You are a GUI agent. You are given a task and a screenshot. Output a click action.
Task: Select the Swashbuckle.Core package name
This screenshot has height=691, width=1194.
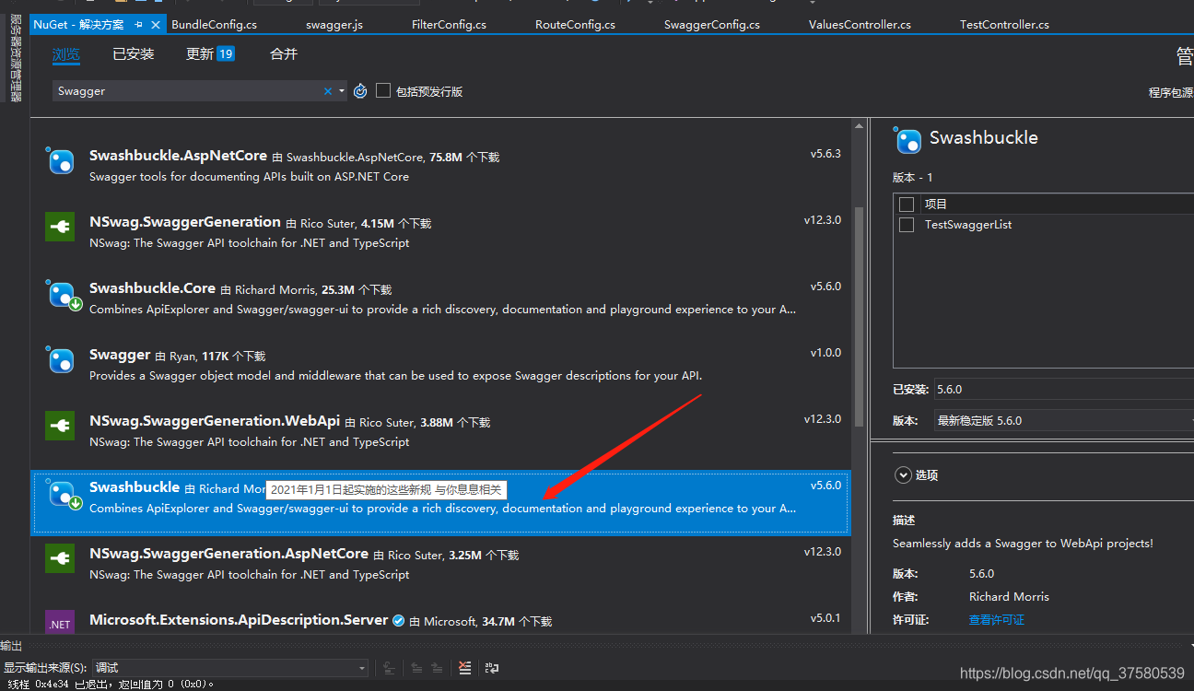(x=152, y=288)
